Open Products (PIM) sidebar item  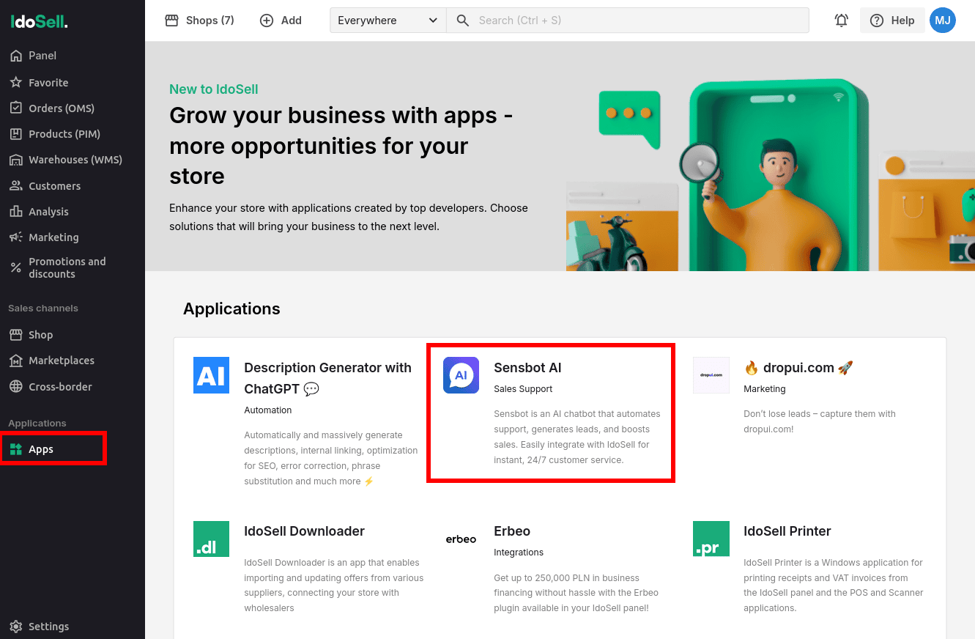pyautogui.click(x=64, y=134)
